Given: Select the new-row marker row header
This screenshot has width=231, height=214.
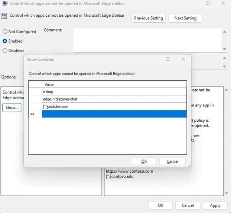Looking at the screenshot, I should coord(35,114).
